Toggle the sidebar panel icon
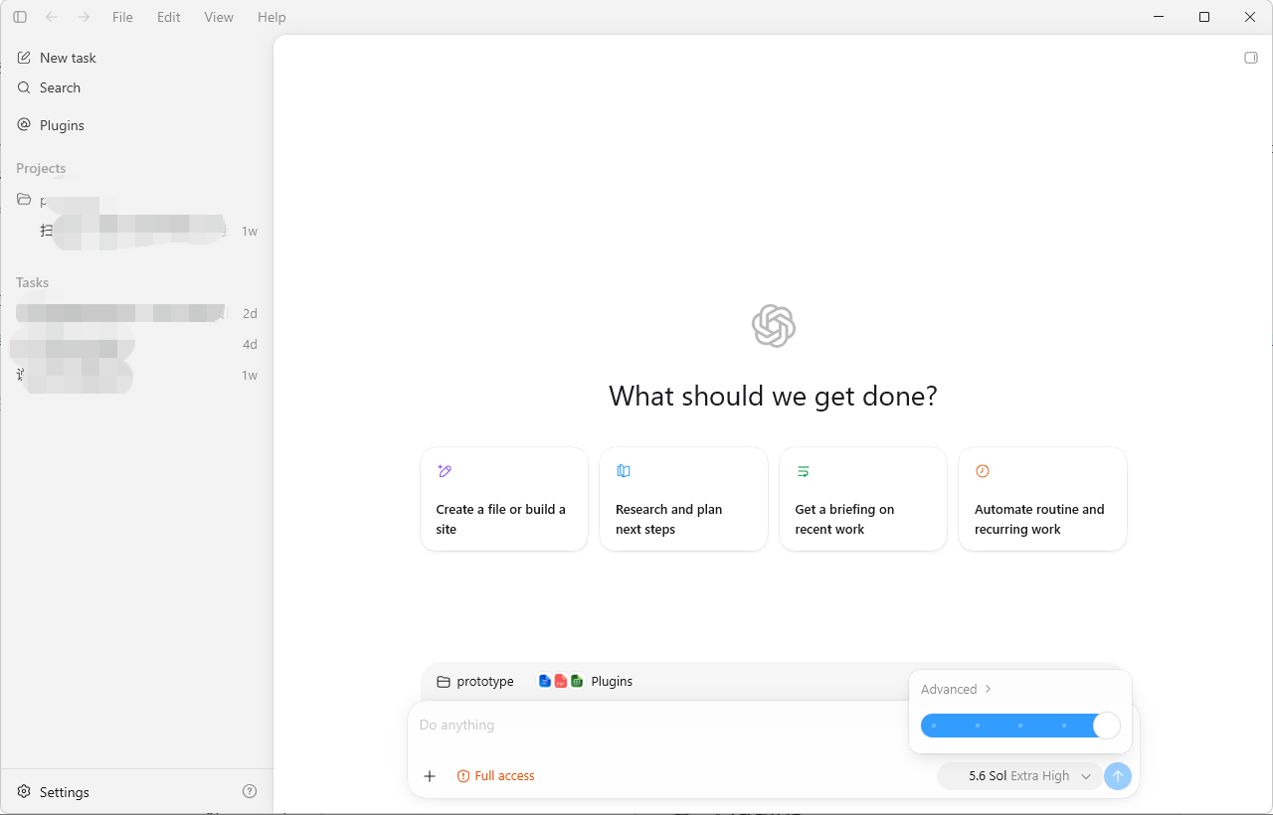 click(x=20, y=17)
